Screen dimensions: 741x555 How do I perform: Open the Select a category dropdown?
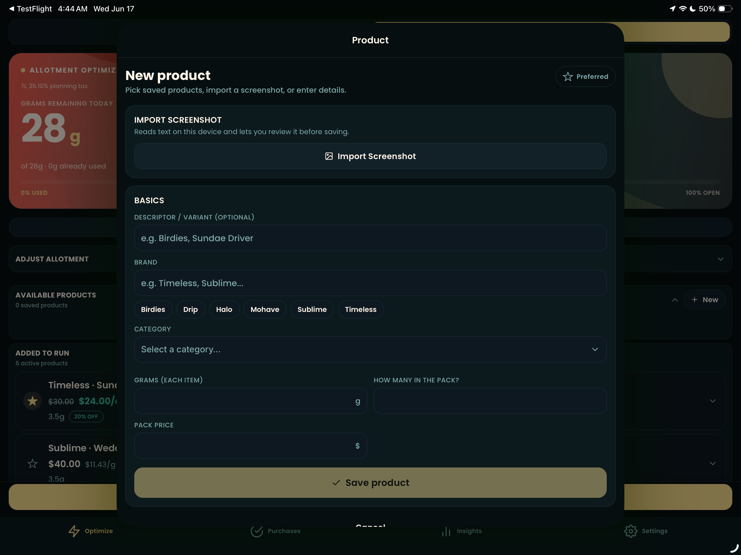(x=370, y=349)
